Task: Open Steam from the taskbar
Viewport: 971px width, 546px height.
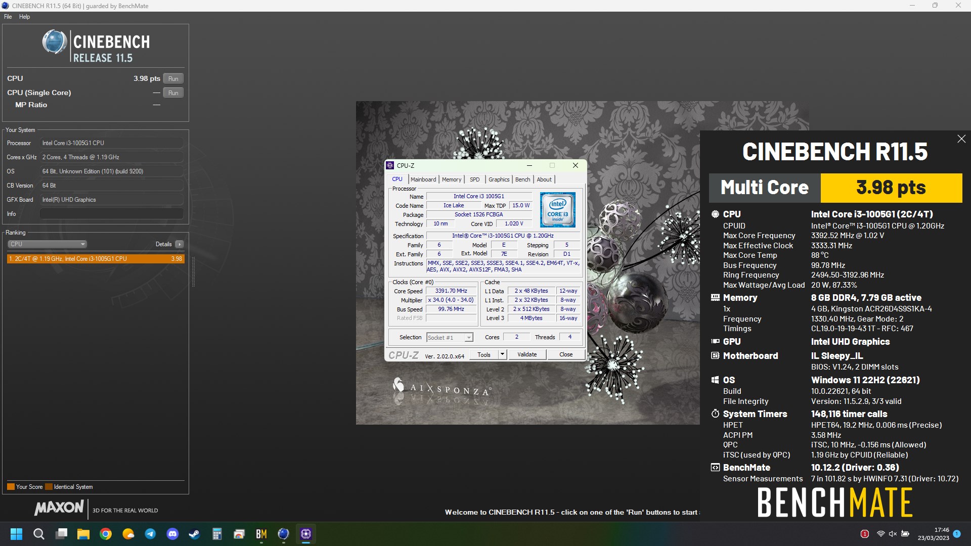Action: pos(195,534)
